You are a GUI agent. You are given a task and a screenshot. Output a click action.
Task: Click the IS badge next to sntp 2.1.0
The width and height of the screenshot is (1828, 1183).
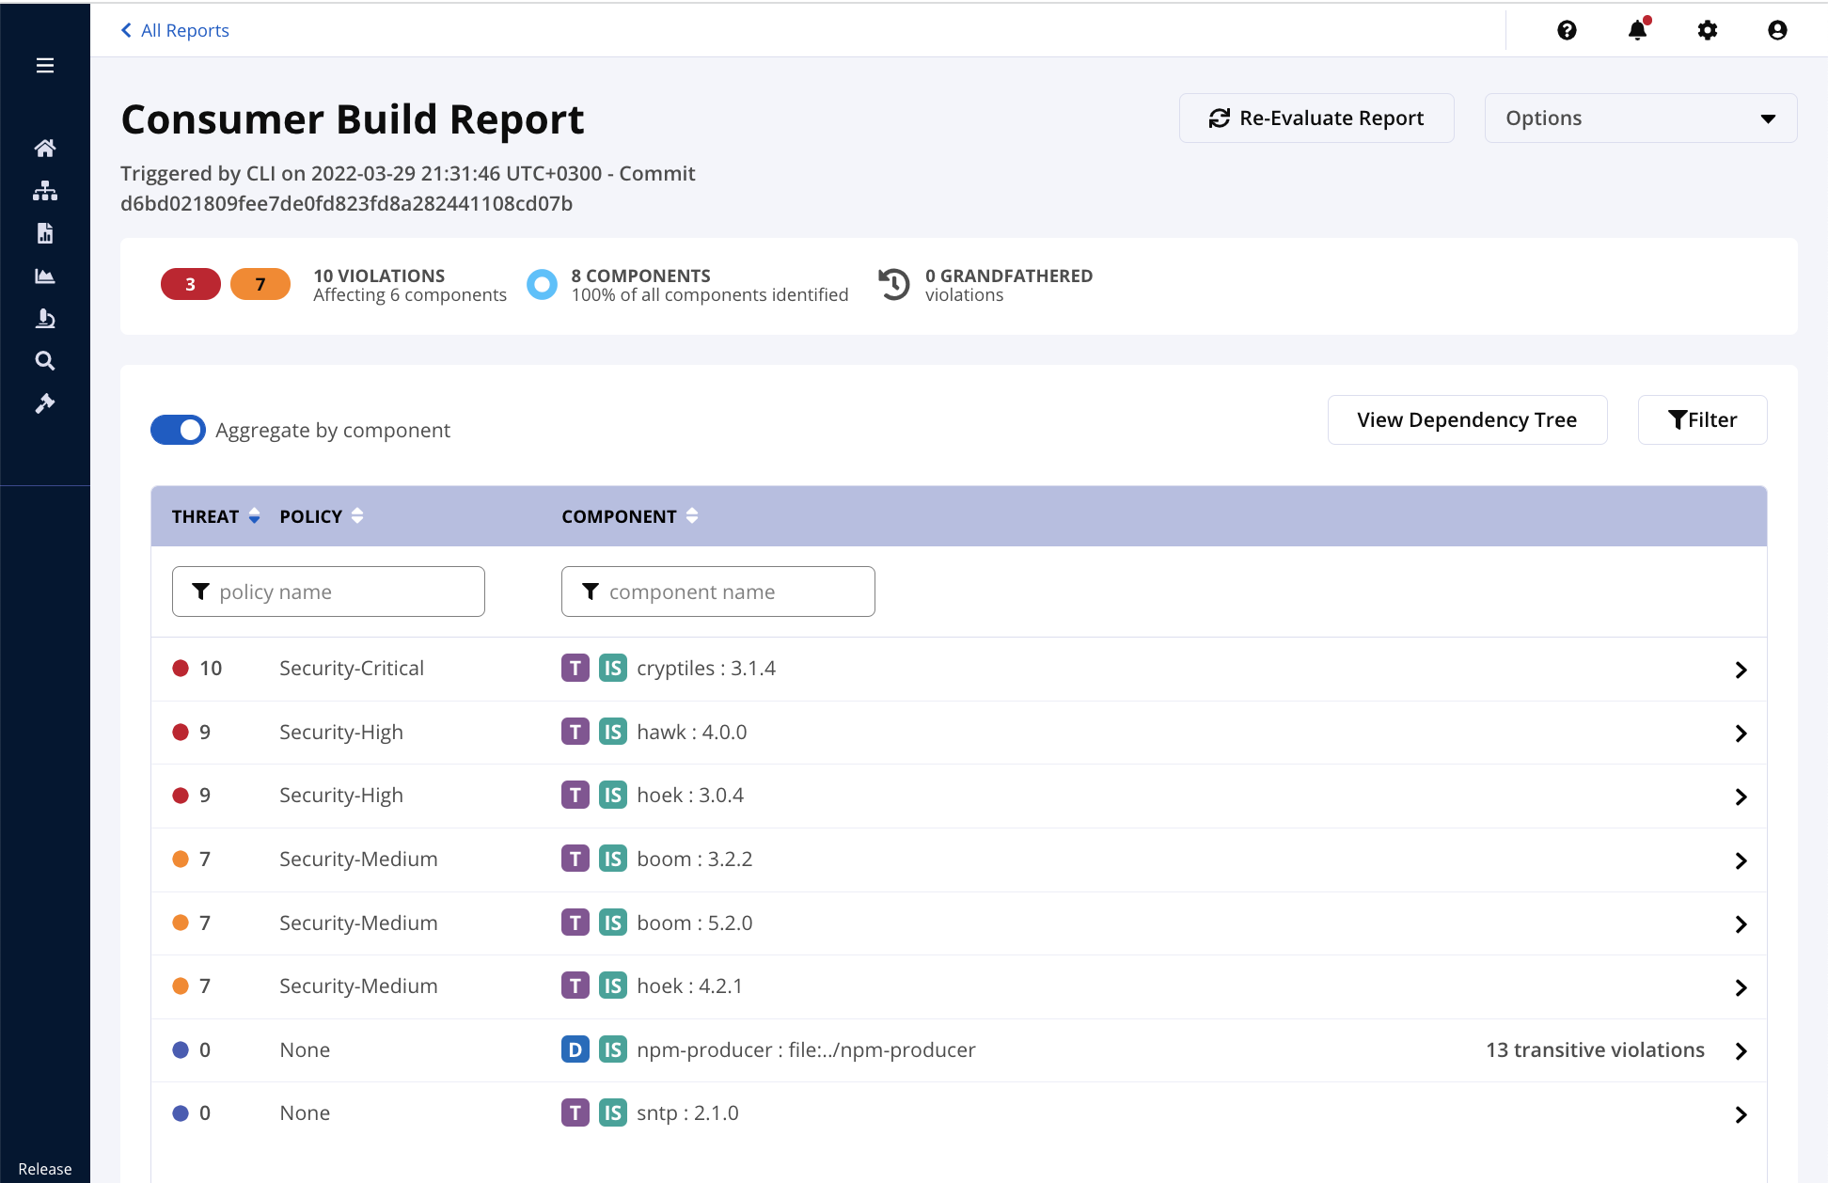click(613, 1113)
